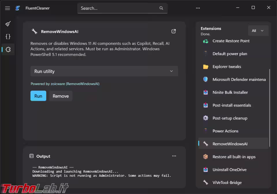
Task: Close the FluentCleaner window
Action: click(269, 7)
